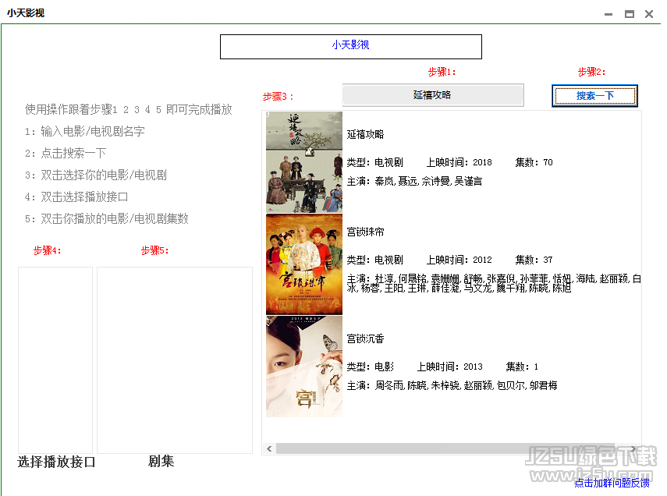
Task: Focus the search field containing 延禧攻略
Action: 432,95
